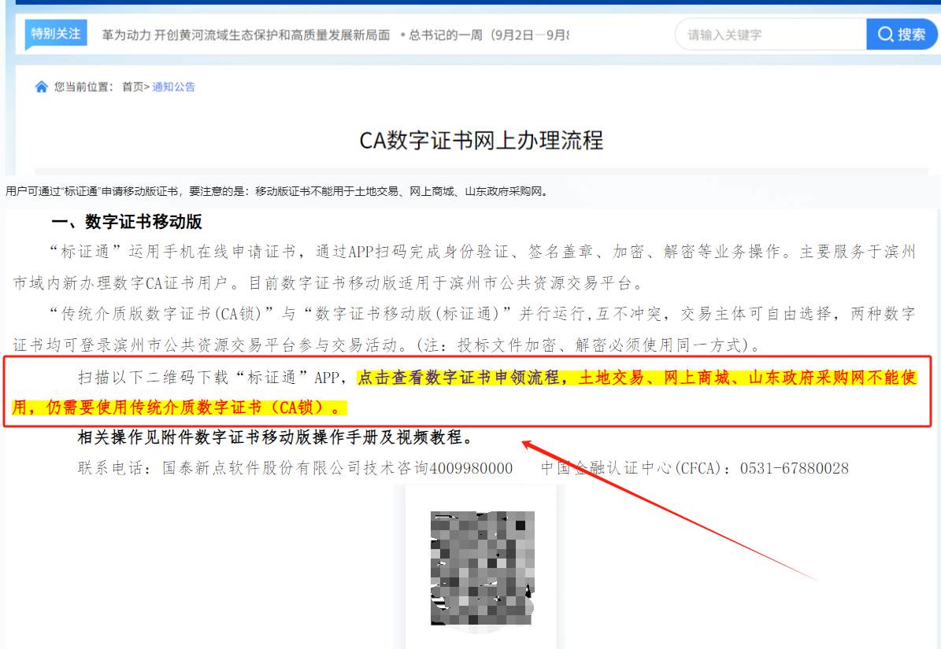This screenshot has width=941, height=649.
Task: Click the top note starting 用户可通过
Action: pos(276,191)
